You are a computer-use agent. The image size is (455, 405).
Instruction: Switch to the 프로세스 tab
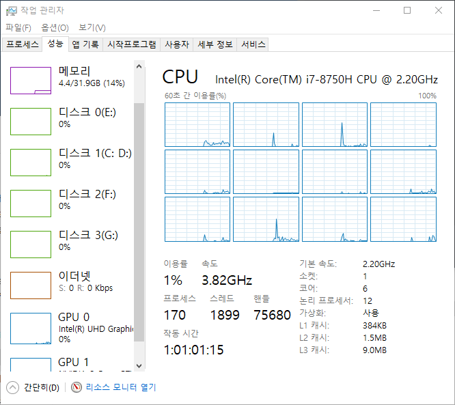(23, 44)
